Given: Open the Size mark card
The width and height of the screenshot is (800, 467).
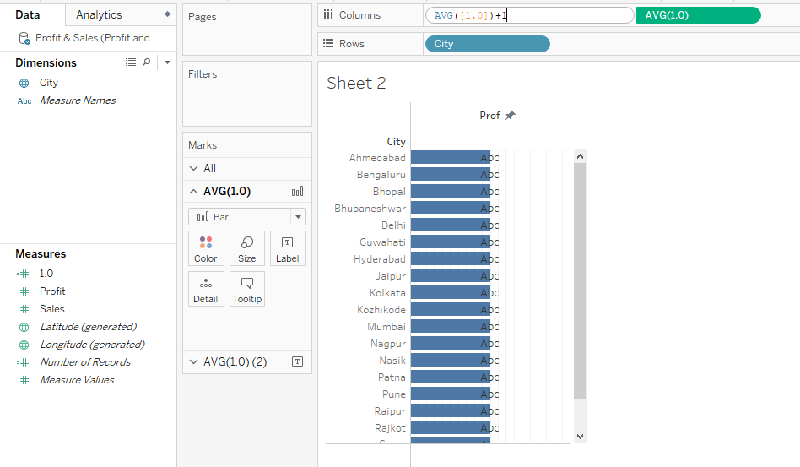Looking at the screenshot, I should (x=246, y=248).
